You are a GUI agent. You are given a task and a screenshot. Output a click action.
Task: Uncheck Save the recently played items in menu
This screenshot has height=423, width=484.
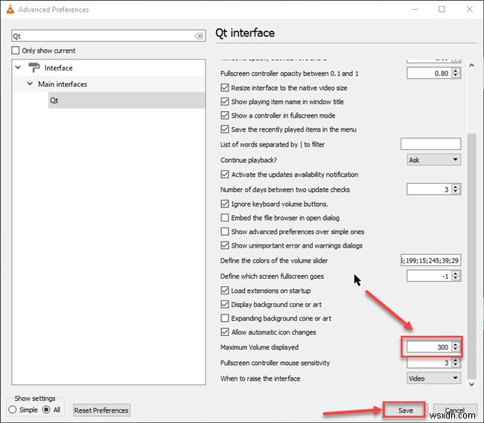tap(225, 129)
